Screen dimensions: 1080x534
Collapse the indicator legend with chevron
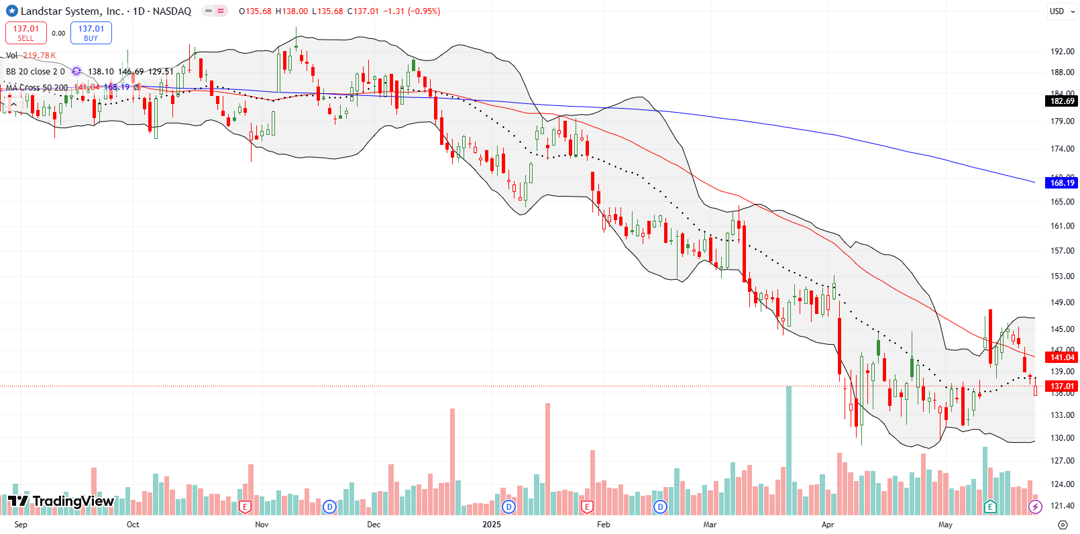(13, 105)
